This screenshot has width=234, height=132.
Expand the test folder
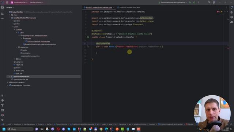[x=15, y=59]
